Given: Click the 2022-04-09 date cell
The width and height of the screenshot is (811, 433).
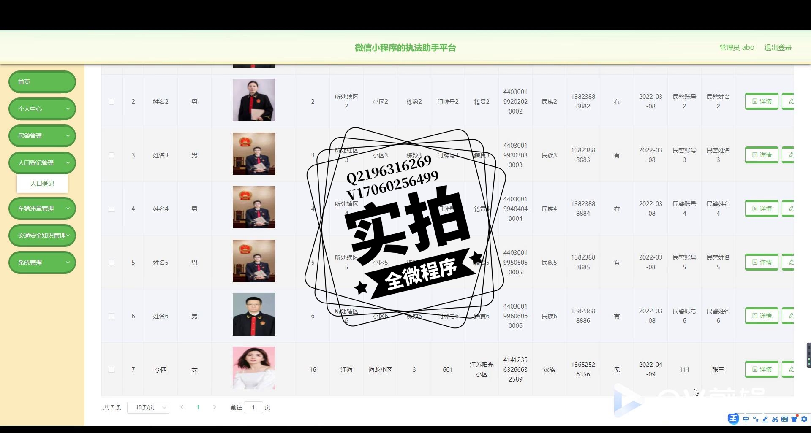Looking at the screenshot, I should (650, 369).
